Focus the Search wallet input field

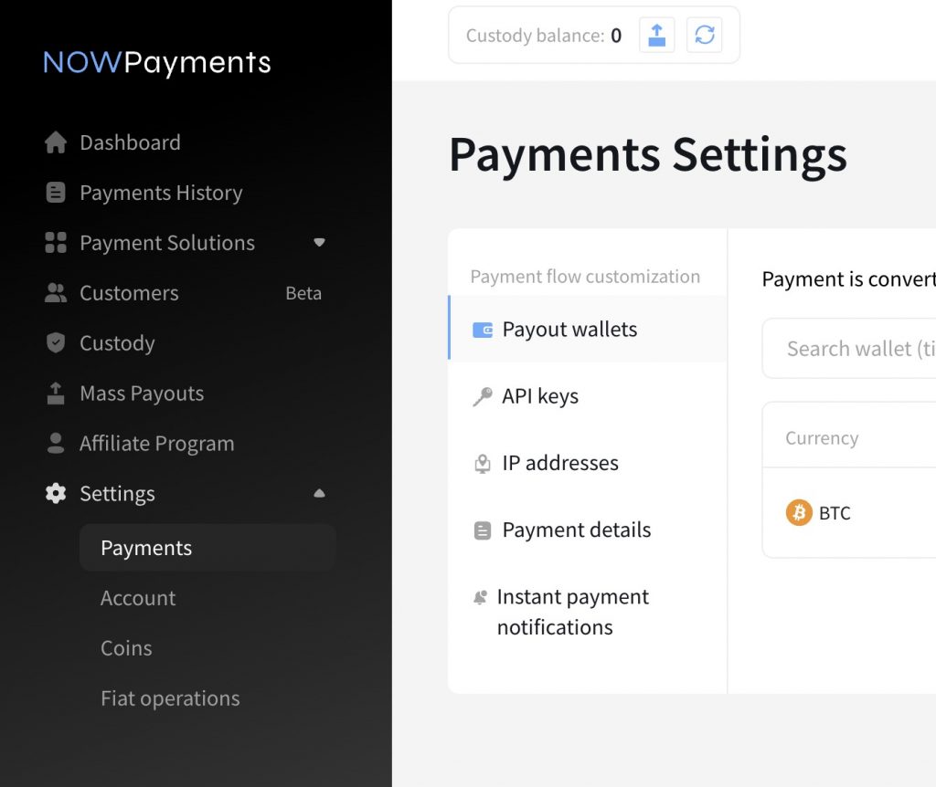[x=849, y=348]
